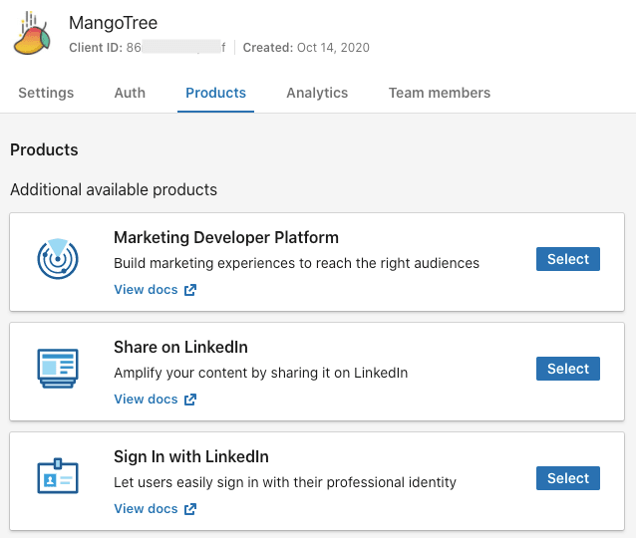Viewport: 636px width, 538px height.
Task: Click the Marketing Developer Platform radar icon
Action: [x=58, y=259]
